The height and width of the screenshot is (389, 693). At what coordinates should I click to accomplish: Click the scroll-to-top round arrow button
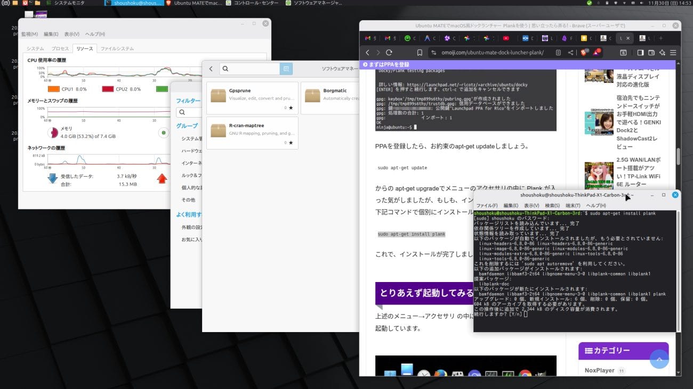(x=659, y=360)
